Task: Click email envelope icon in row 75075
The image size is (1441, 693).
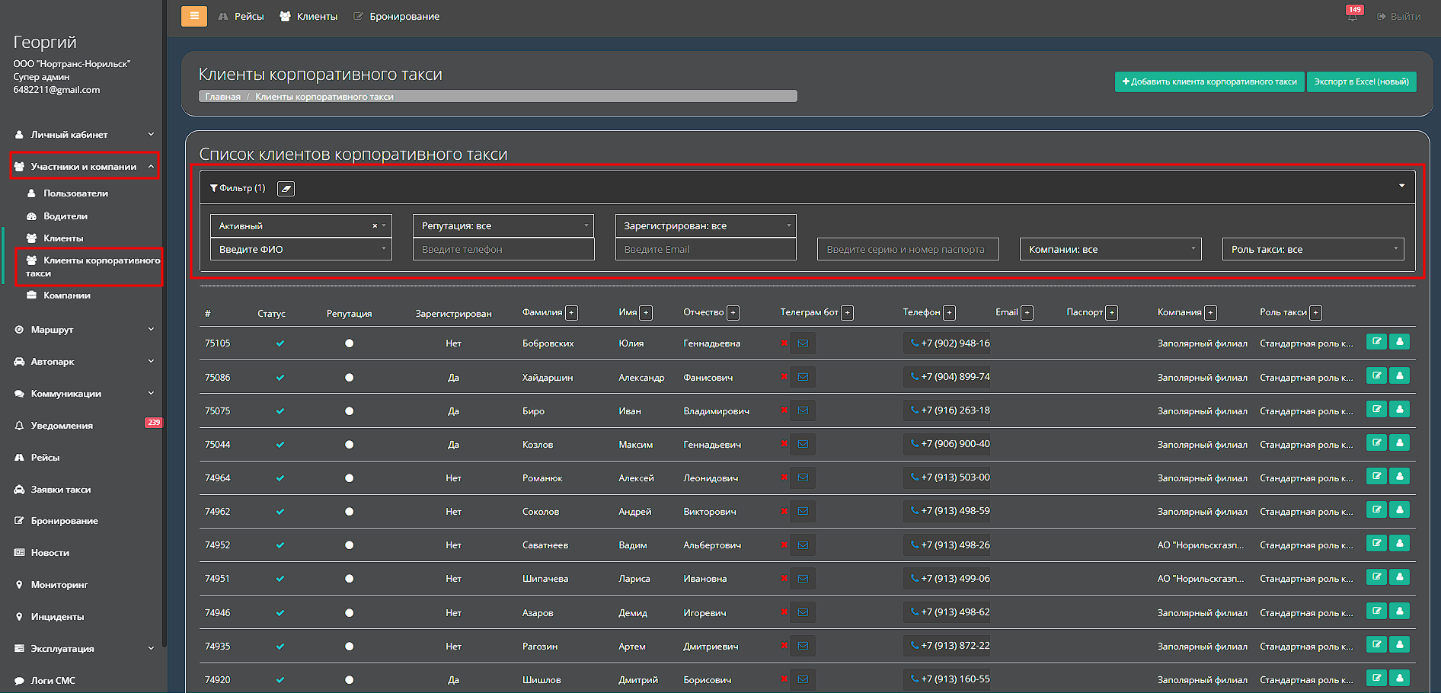Action: 803,410
